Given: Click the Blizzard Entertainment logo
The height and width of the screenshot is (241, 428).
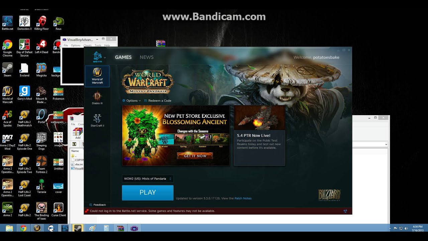Looking at the screenshot, I should tap(329, 195).
